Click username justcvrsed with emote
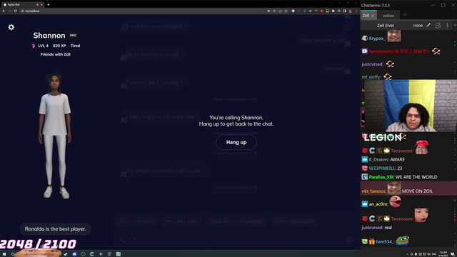The image size is (457, 257). click(x=372, y=64)
